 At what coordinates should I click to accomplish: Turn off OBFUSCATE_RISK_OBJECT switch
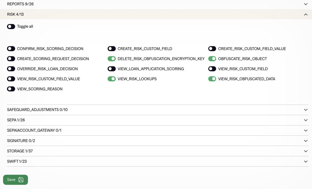[x=212, y=59]
